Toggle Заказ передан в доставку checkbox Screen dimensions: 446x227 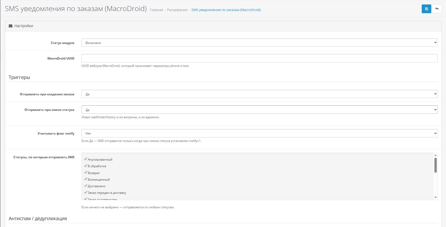point(86,193)
